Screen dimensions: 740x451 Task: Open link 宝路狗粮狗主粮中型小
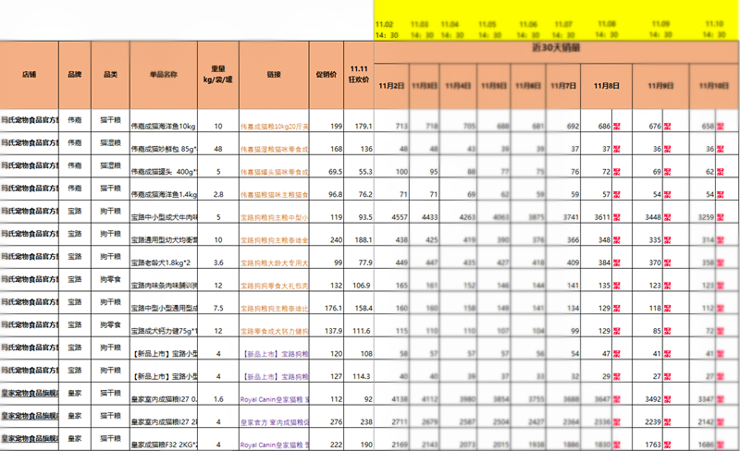[274, 217]
